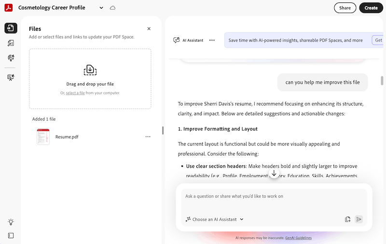Screen dimensions: 386x244
Task: Open the Choose an AI Assistant dropdown
Action: pyautogui.click(x=215, y=219)
